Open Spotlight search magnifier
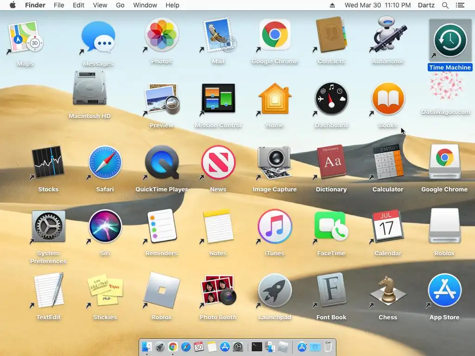The height and width of the screenshot is (356, 475). point(445,5)
